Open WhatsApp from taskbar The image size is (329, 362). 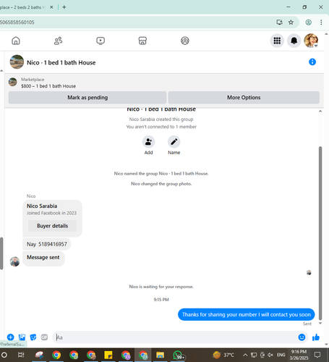178,355
